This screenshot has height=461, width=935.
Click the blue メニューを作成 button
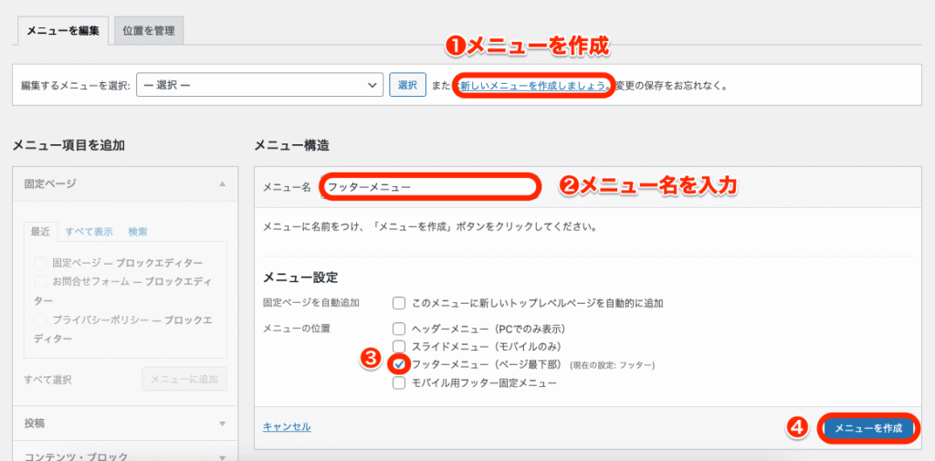868,427
